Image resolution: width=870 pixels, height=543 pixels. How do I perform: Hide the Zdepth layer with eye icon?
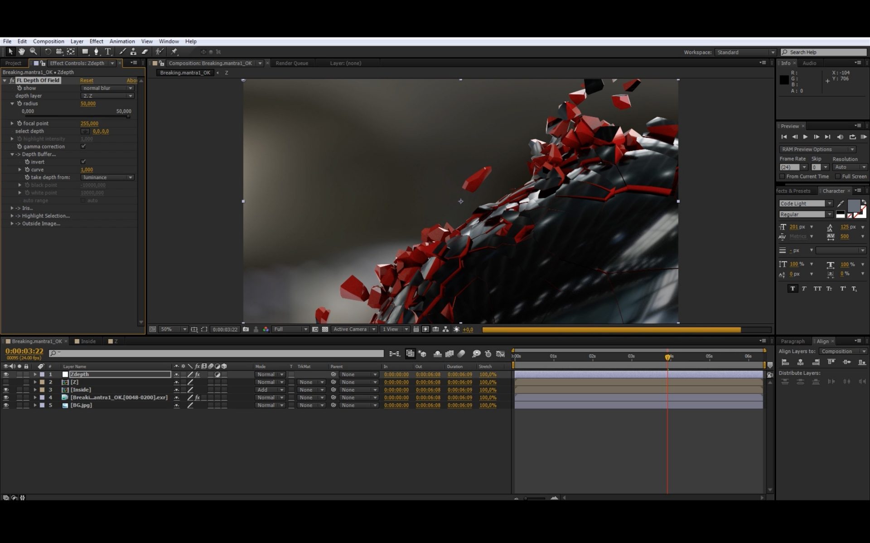[6, 375]
